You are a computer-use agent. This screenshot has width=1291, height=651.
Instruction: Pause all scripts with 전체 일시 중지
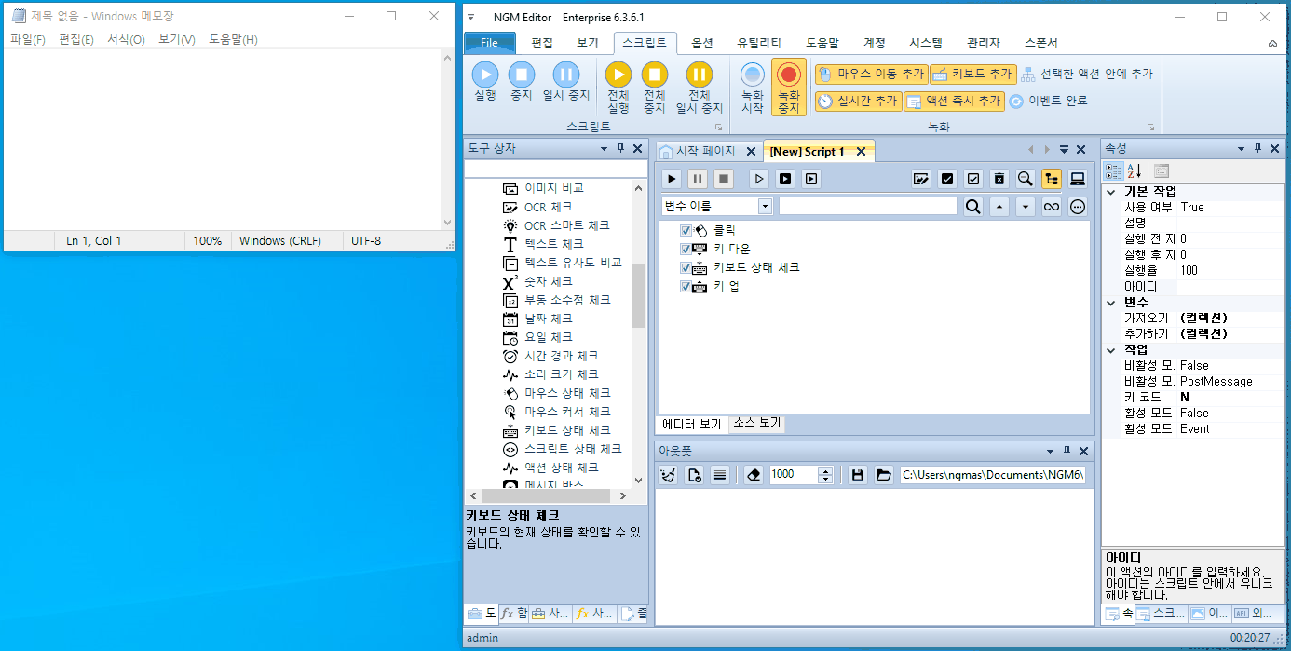coord(699,88)
